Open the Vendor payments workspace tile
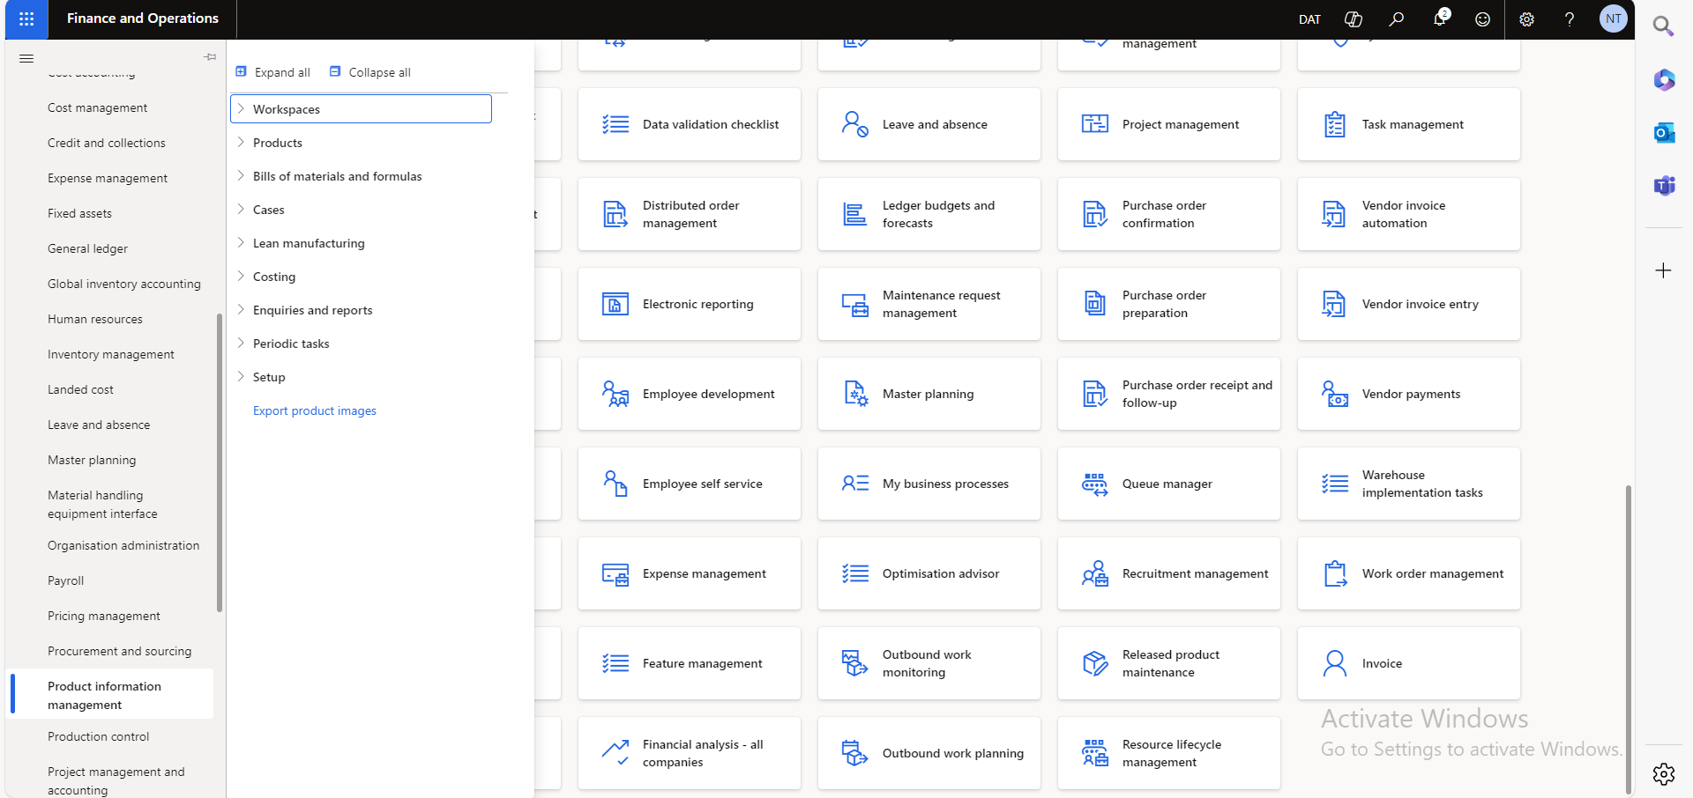The width and height of the screenshot is (1693, 798). tap(1408, 394)
